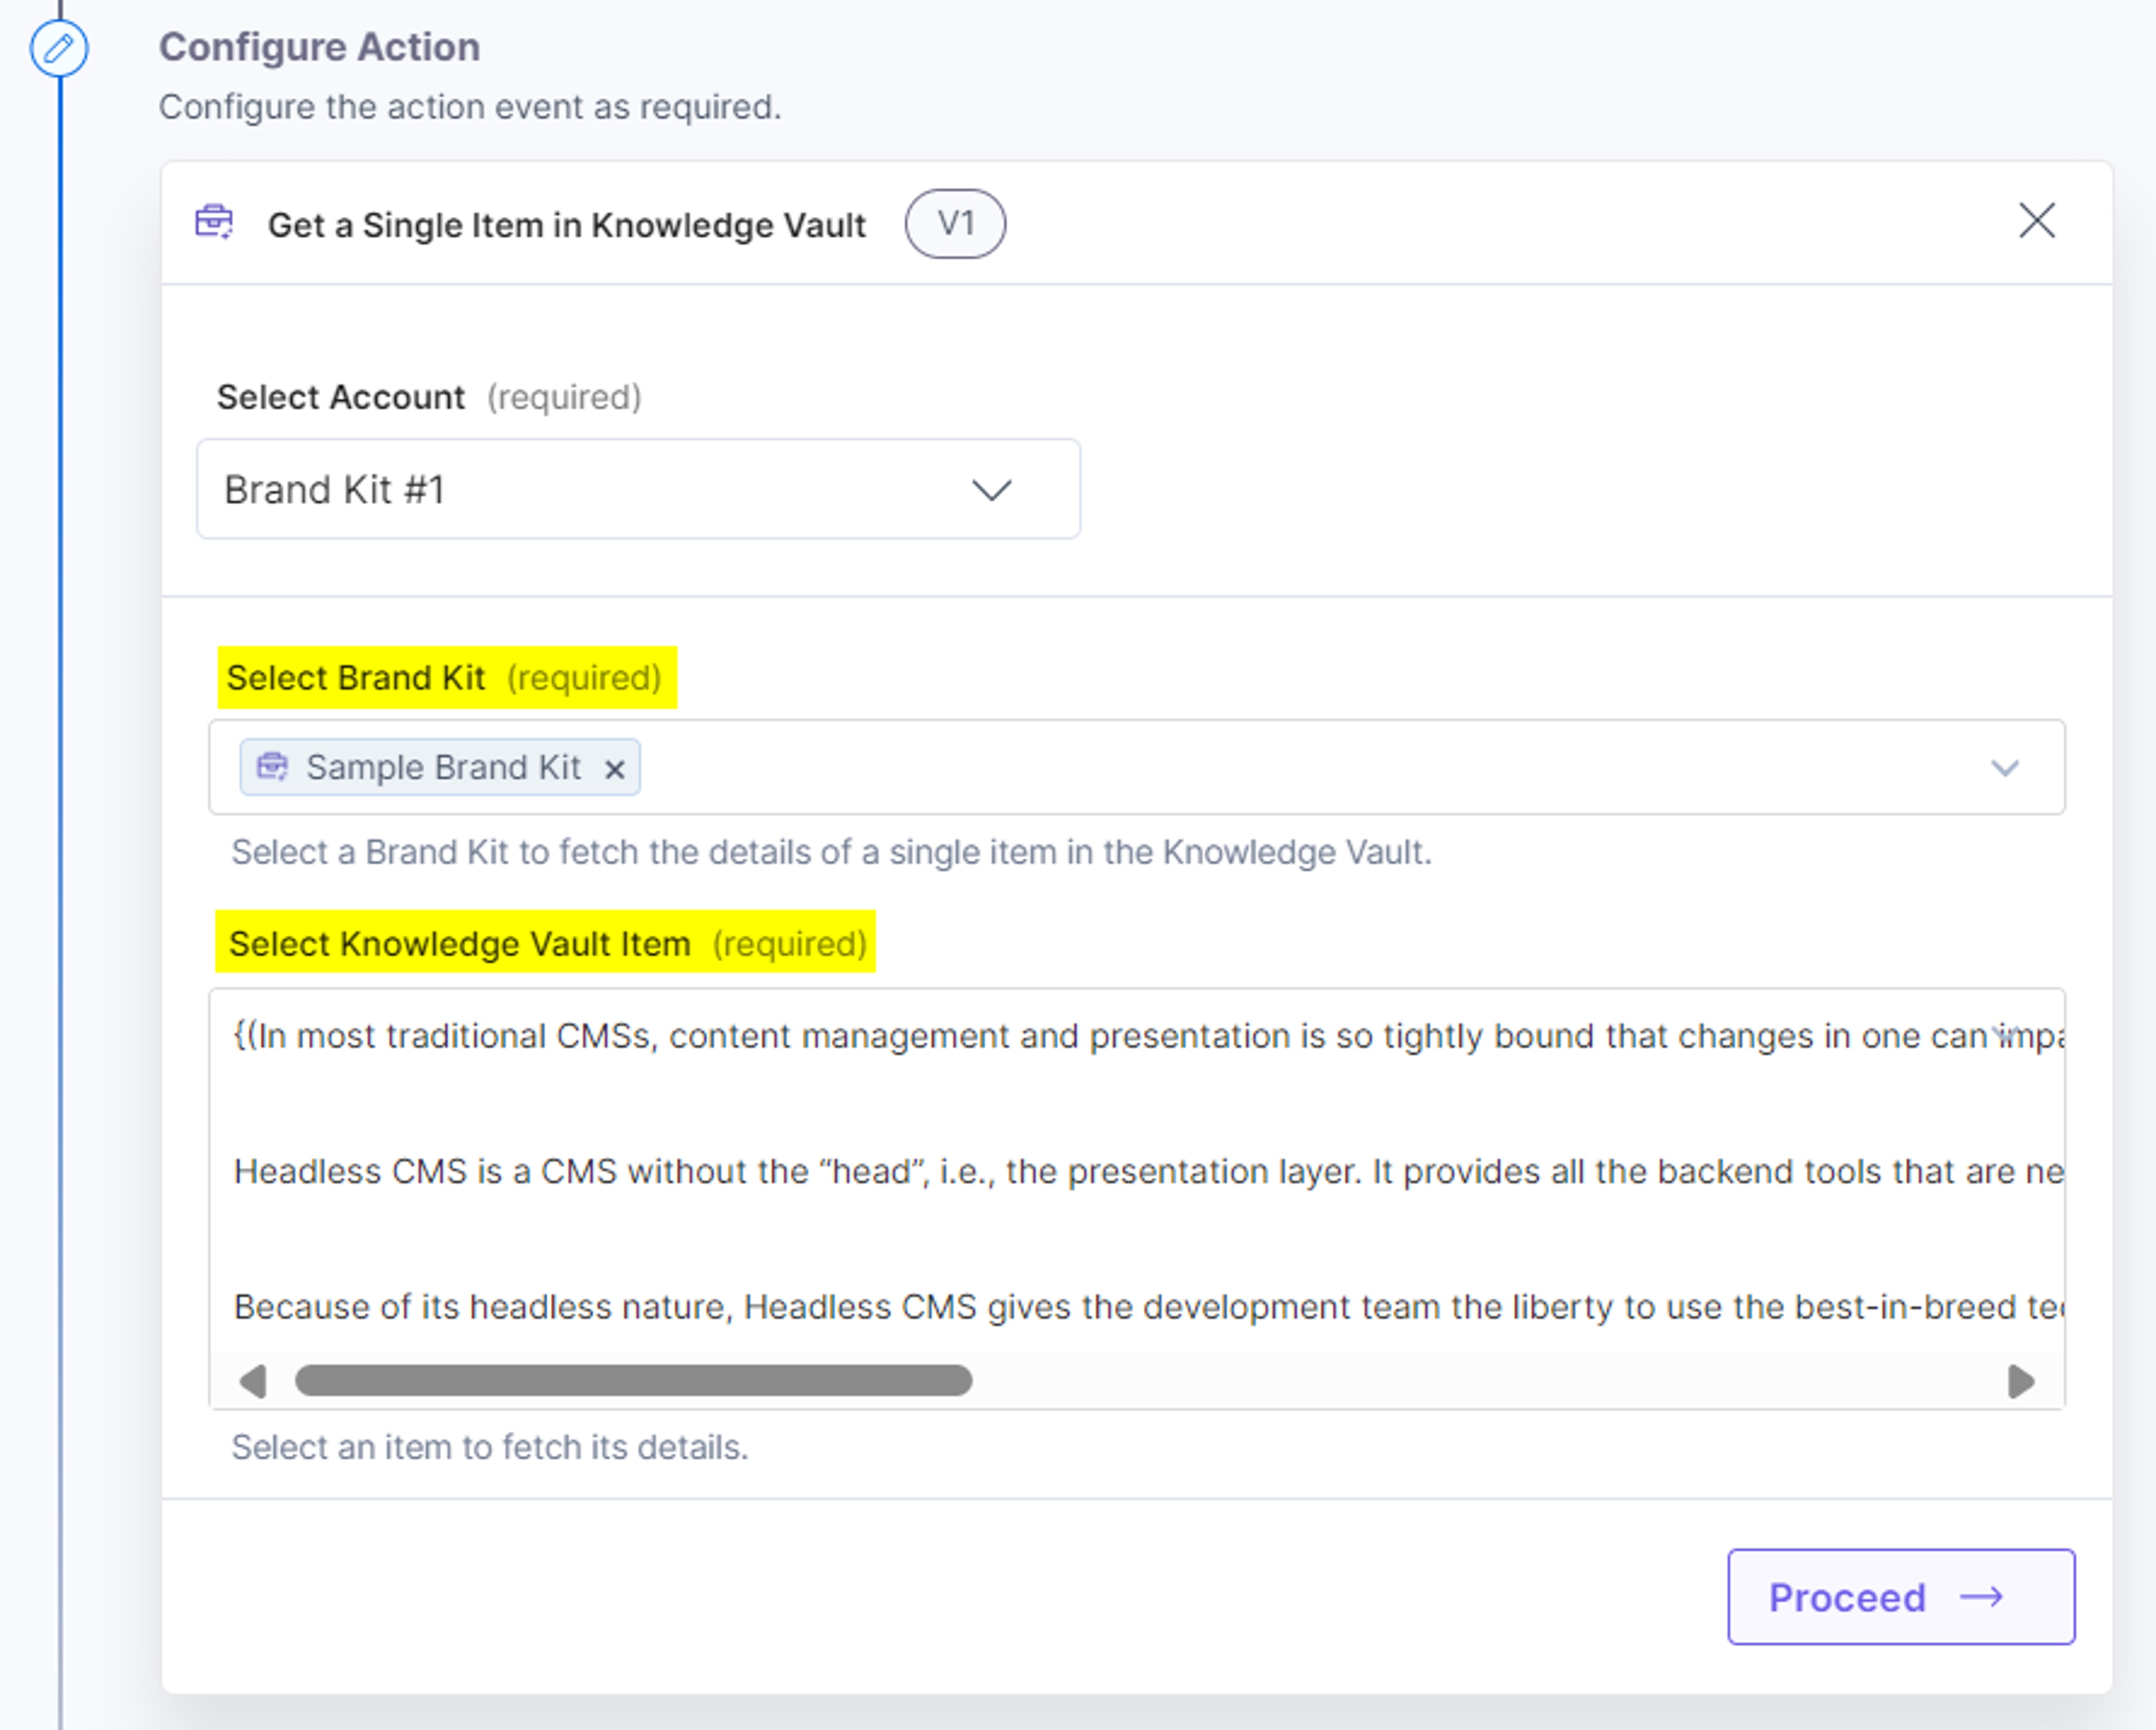Expand the Select Brand Kit dropdown chevron
This screenshot has height=1730, width=2156.
pos(2004,768)
